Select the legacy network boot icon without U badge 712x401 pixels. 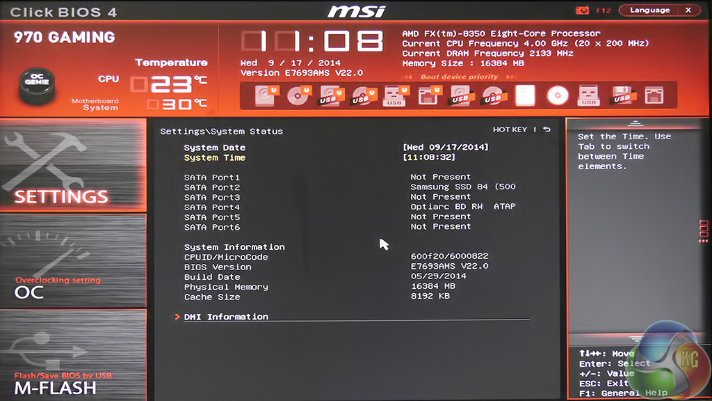point(654,96)
